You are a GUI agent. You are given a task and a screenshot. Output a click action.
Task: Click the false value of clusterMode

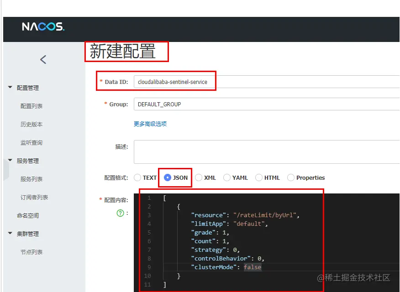coord(253,267)
